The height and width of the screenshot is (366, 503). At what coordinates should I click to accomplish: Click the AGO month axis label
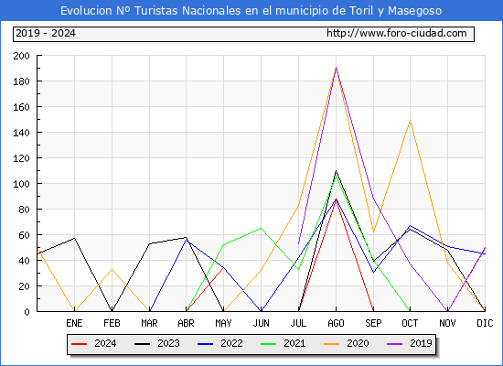(x=337, y=323)
